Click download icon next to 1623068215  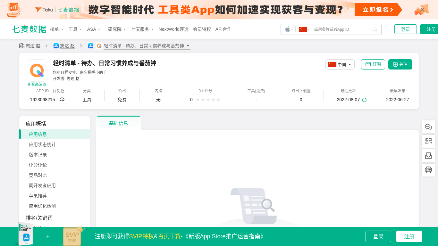62,100
